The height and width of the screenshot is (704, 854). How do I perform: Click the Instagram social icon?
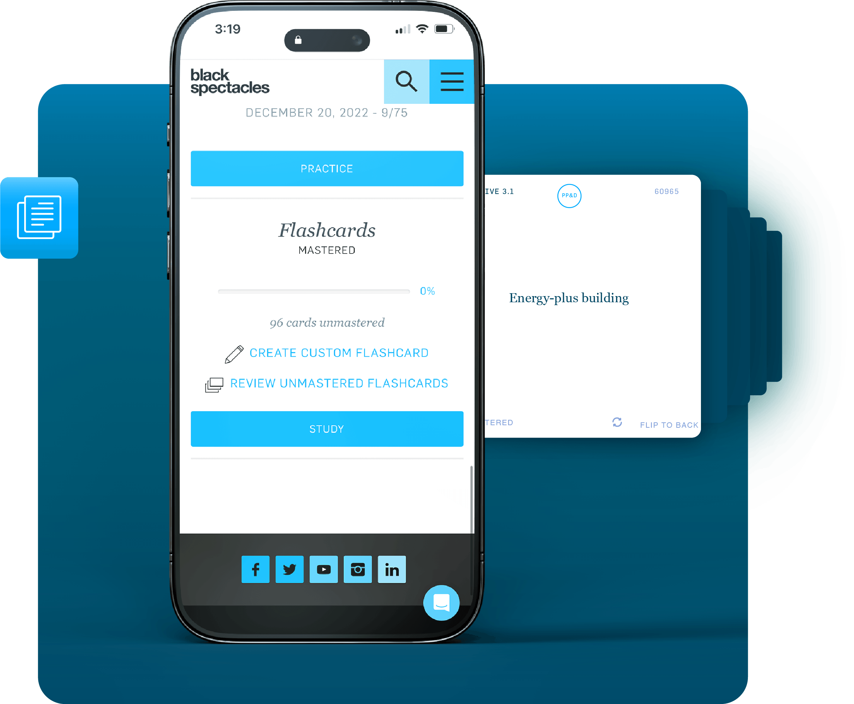tap(358, 568)
